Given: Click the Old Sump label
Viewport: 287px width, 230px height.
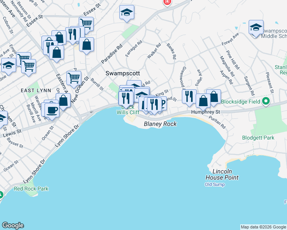Looking at the screenshot, I should coord(215,184).
